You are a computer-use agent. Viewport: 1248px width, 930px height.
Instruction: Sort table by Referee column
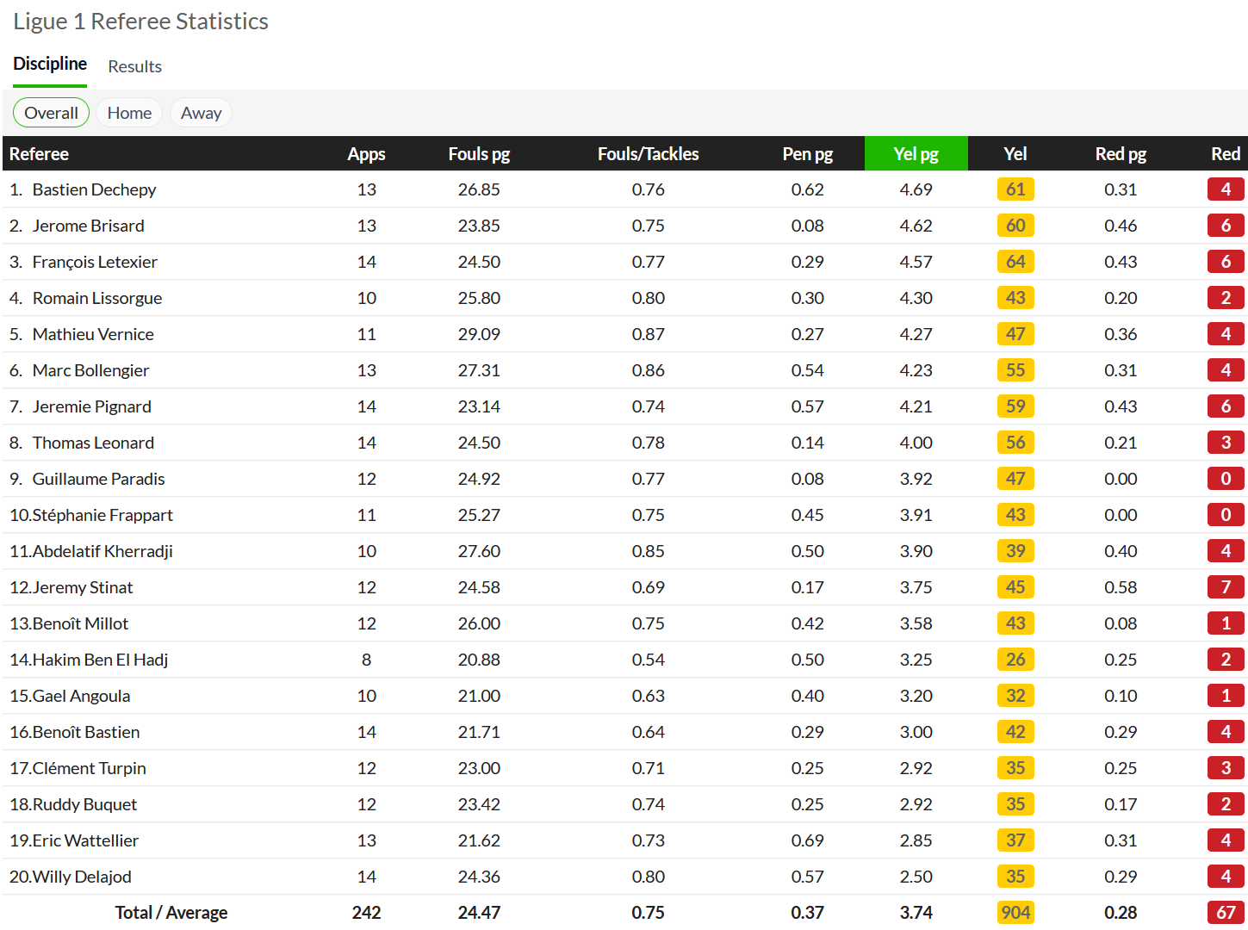click(x=39, y=154)
